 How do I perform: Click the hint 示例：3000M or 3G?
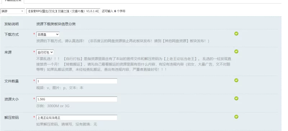coord(53,106)
